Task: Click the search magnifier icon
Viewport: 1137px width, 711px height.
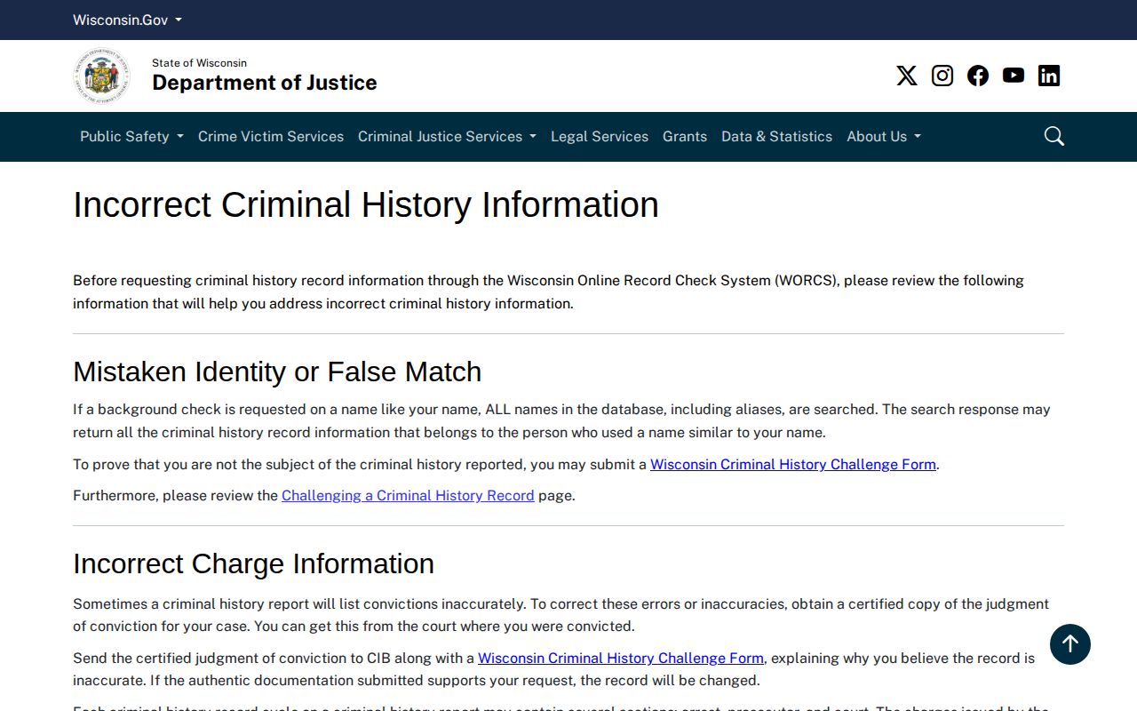Action: point(1054,136)
